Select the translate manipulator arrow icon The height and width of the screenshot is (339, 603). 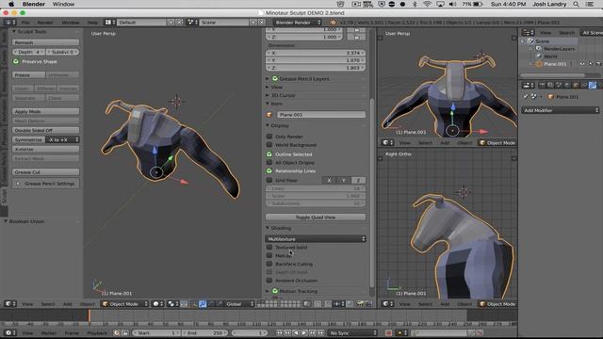203,303
